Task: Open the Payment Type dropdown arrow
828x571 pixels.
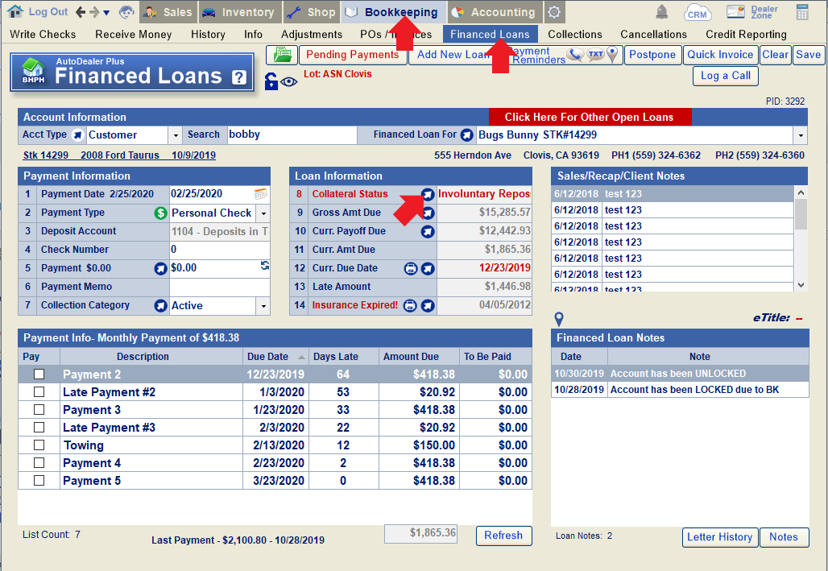Action: 263,213
